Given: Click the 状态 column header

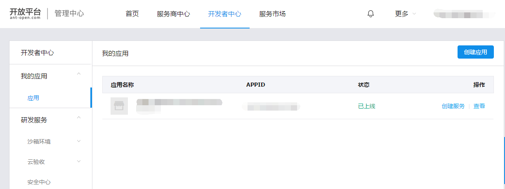Looking at the screenshot, I should coord(363,85).
